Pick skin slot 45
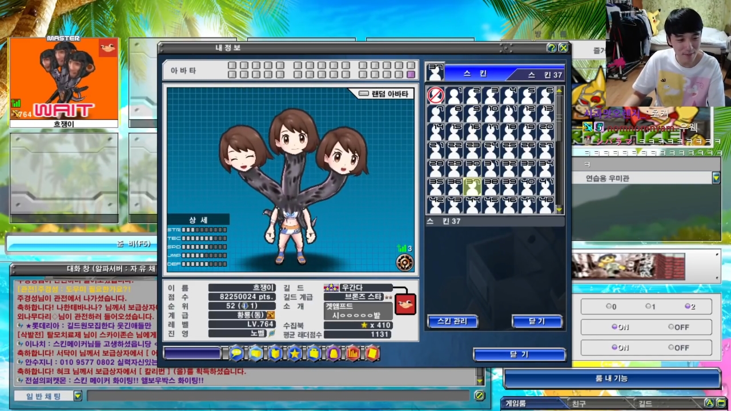731x411 pixels. (491, 204)
